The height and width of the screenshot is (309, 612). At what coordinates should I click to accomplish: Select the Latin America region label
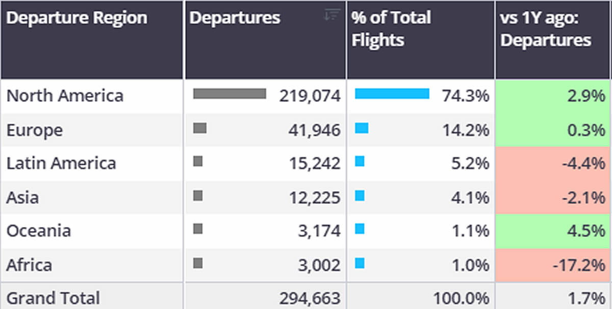tap(61, 163)
